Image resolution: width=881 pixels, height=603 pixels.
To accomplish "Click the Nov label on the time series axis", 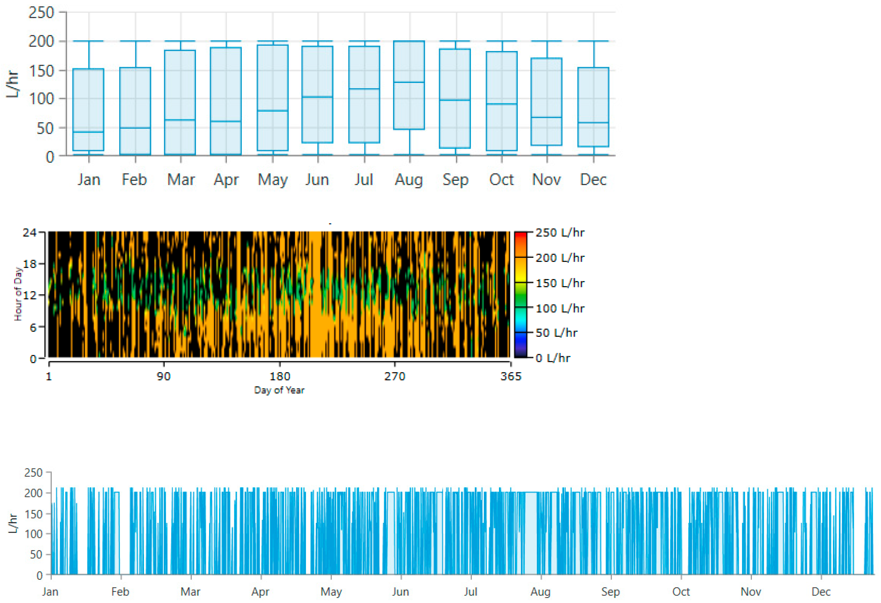I will [751, 592].
